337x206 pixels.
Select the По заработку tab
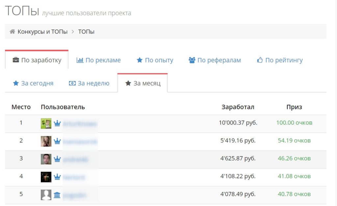37,60
